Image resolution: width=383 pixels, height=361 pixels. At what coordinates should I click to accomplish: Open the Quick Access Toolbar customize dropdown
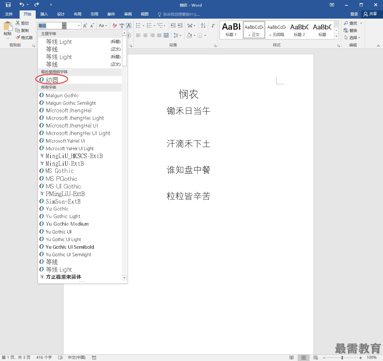pos(51,5)
